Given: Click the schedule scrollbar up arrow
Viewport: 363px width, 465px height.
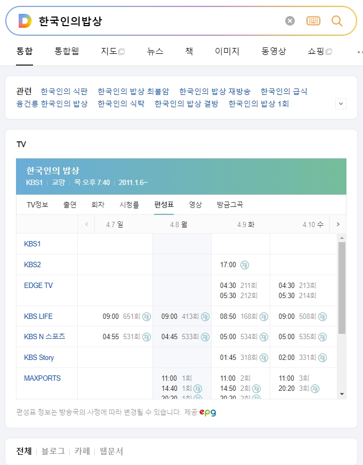Looking at the screenshot, I should tap(342, 238).
